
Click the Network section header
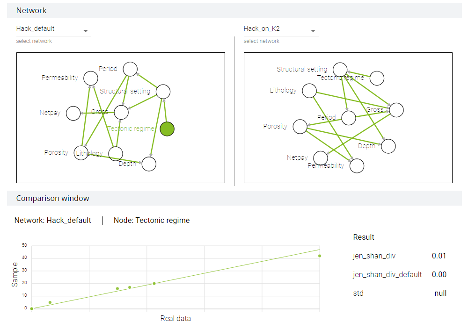click(x=234, y=10)
